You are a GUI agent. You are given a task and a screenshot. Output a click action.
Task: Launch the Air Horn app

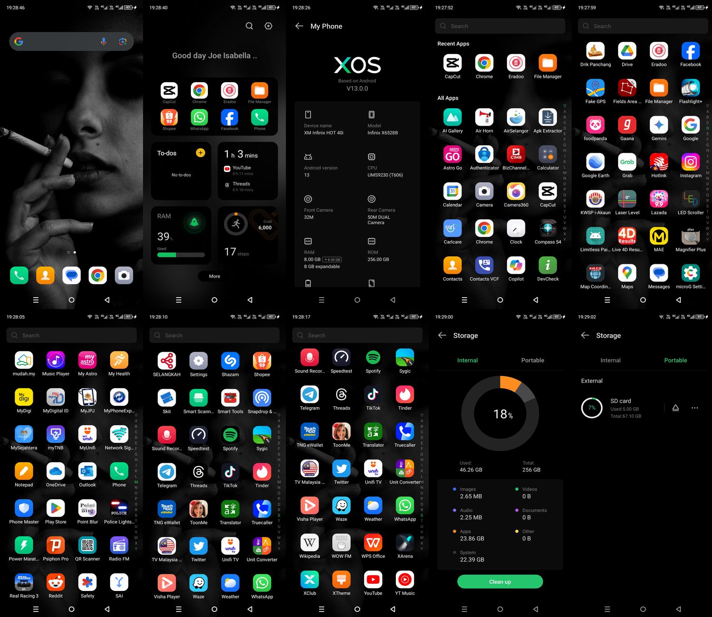(x=484, y=117)
